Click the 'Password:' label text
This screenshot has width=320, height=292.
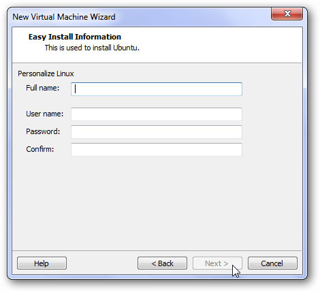coord(43,131)
